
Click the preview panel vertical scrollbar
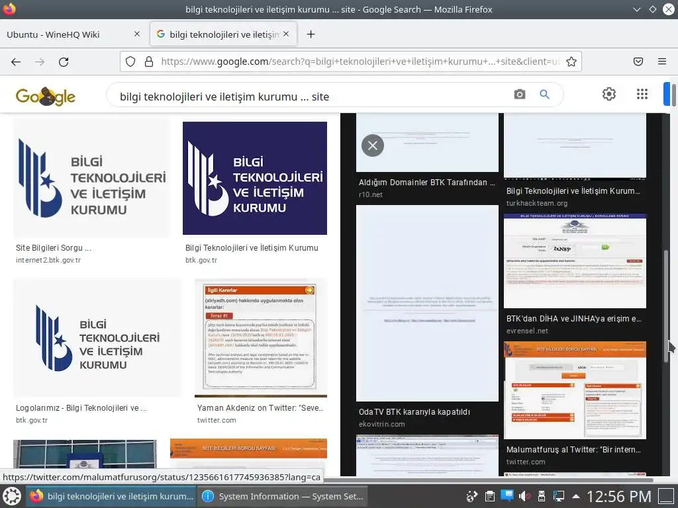pos(667,306)
